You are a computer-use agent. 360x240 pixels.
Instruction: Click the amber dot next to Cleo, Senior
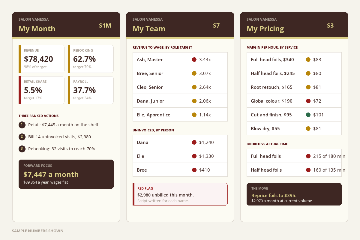click(x=194, y=87)
